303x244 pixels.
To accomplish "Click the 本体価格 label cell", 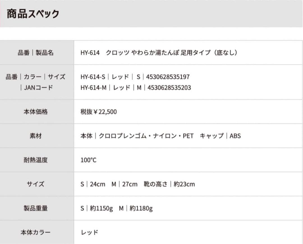I will coord(37,112).
